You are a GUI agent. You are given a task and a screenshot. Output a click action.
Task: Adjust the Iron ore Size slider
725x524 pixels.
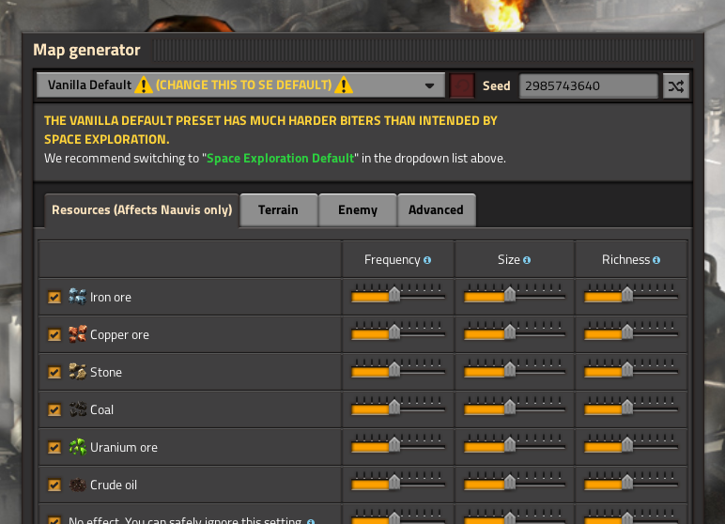(515, 294)
